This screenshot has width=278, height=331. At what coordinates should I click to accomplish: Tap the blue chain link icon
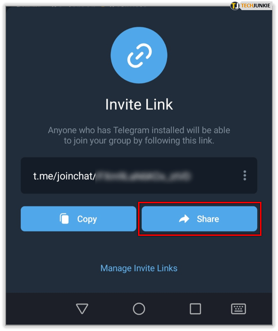(139, 55)
